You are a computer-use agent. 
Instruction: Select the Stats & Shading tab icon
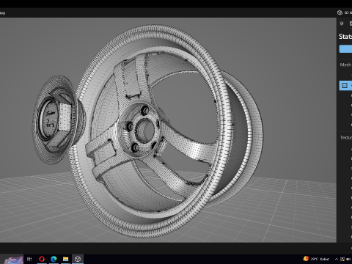[x=351, y=23]
